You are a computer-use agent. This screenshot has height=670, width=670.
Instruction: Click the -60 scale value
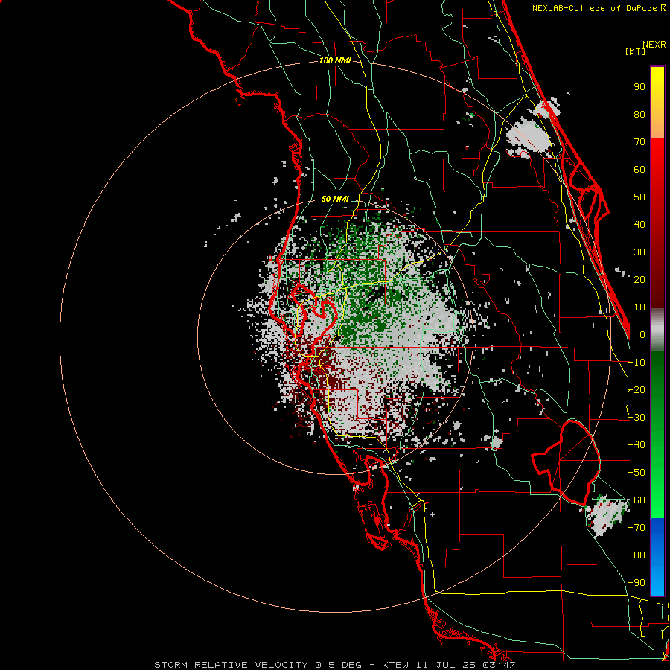pos(636,500)
